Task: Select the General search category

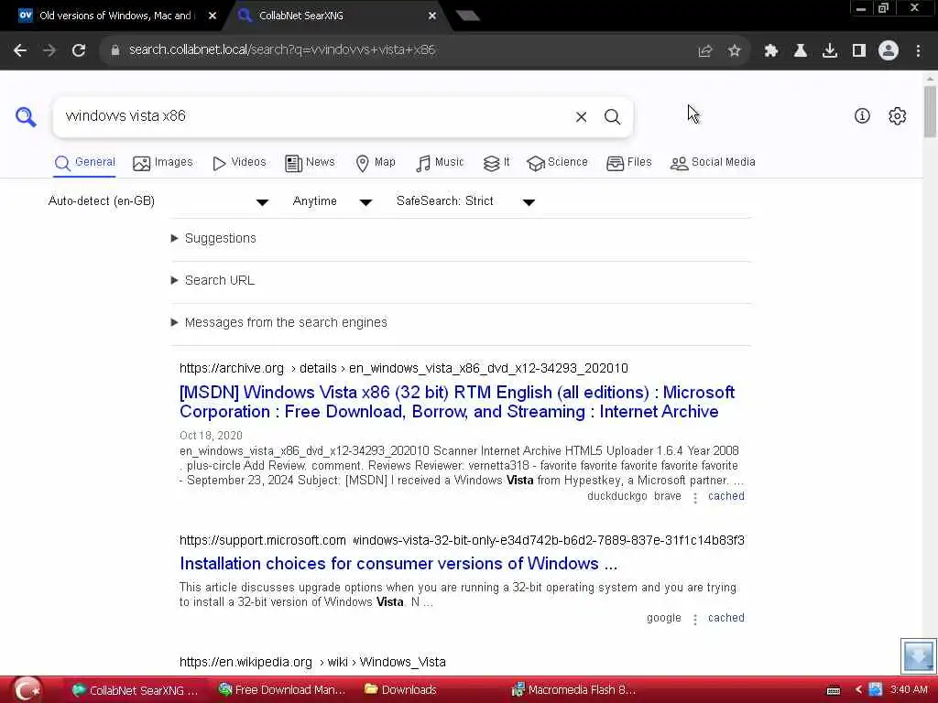Action: 84,162
